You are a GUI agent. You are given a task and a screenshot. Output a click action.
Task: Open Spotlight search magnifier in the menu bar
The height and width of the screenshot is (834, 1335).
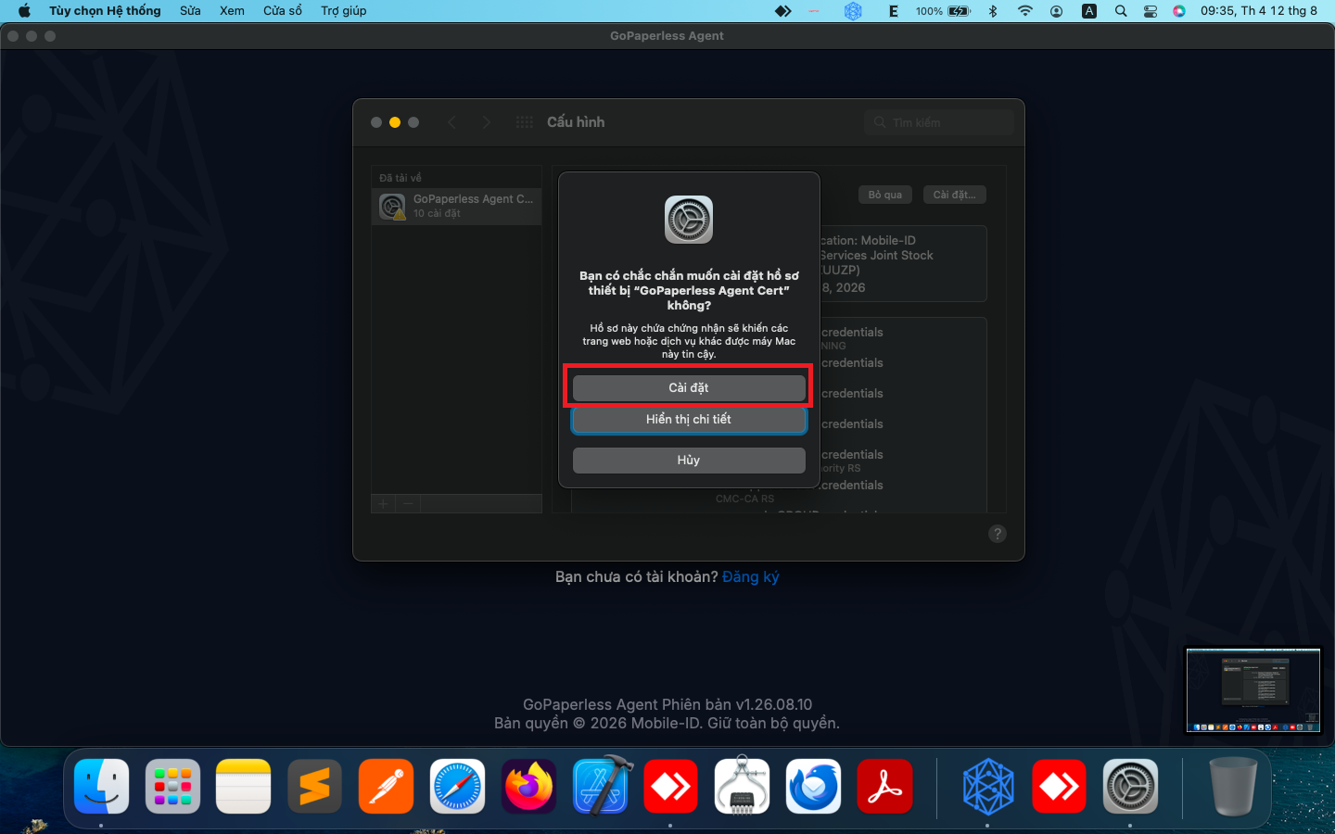coord(1121,11)
